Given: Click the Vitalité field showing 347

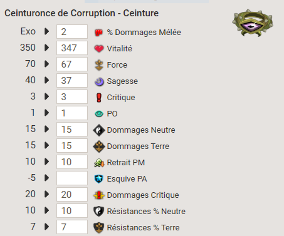Looking at the screenshot, I should (72, 48).
